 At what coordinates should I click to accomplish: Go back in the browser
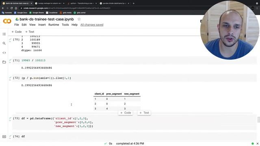coord(3,8)
